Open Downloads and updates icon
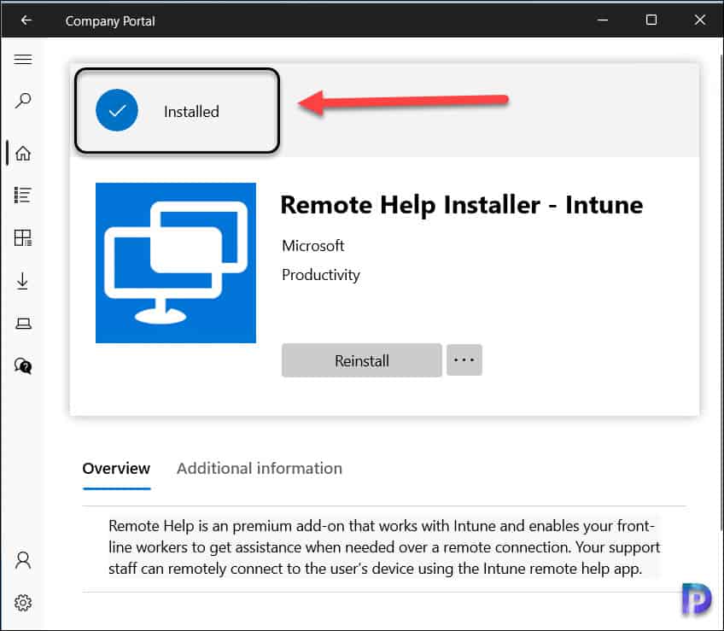This screenshot has width=724, height=631. pyautogui.click(x=23, y=280)
